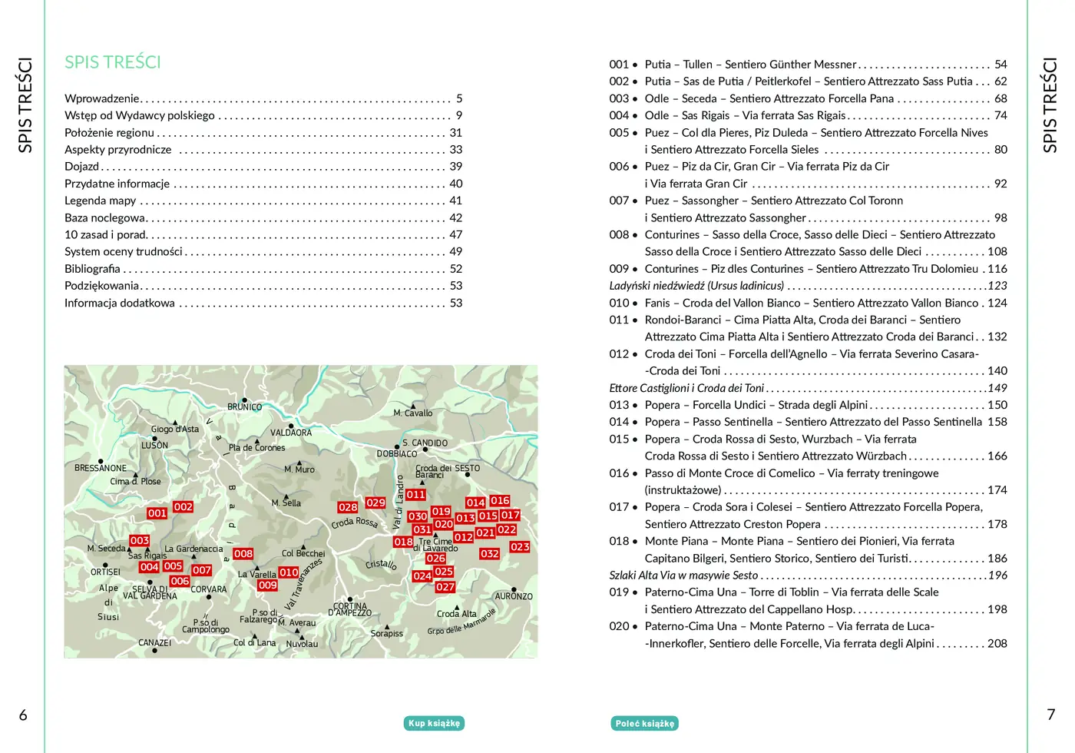Screen dimensions: 1075x753
Task: Click the 'Poleć książkę' button
Action: [645, 723]
